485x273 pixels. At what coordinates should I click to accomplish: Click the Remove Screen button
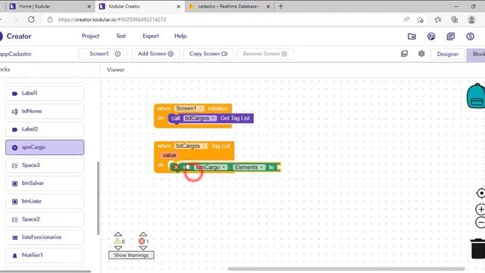265,54
